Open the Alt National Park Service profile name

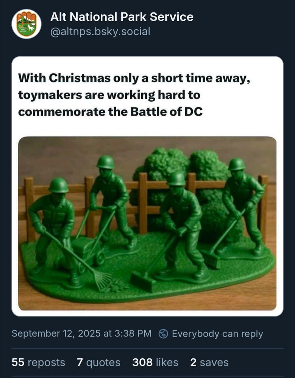pos(121,17)
